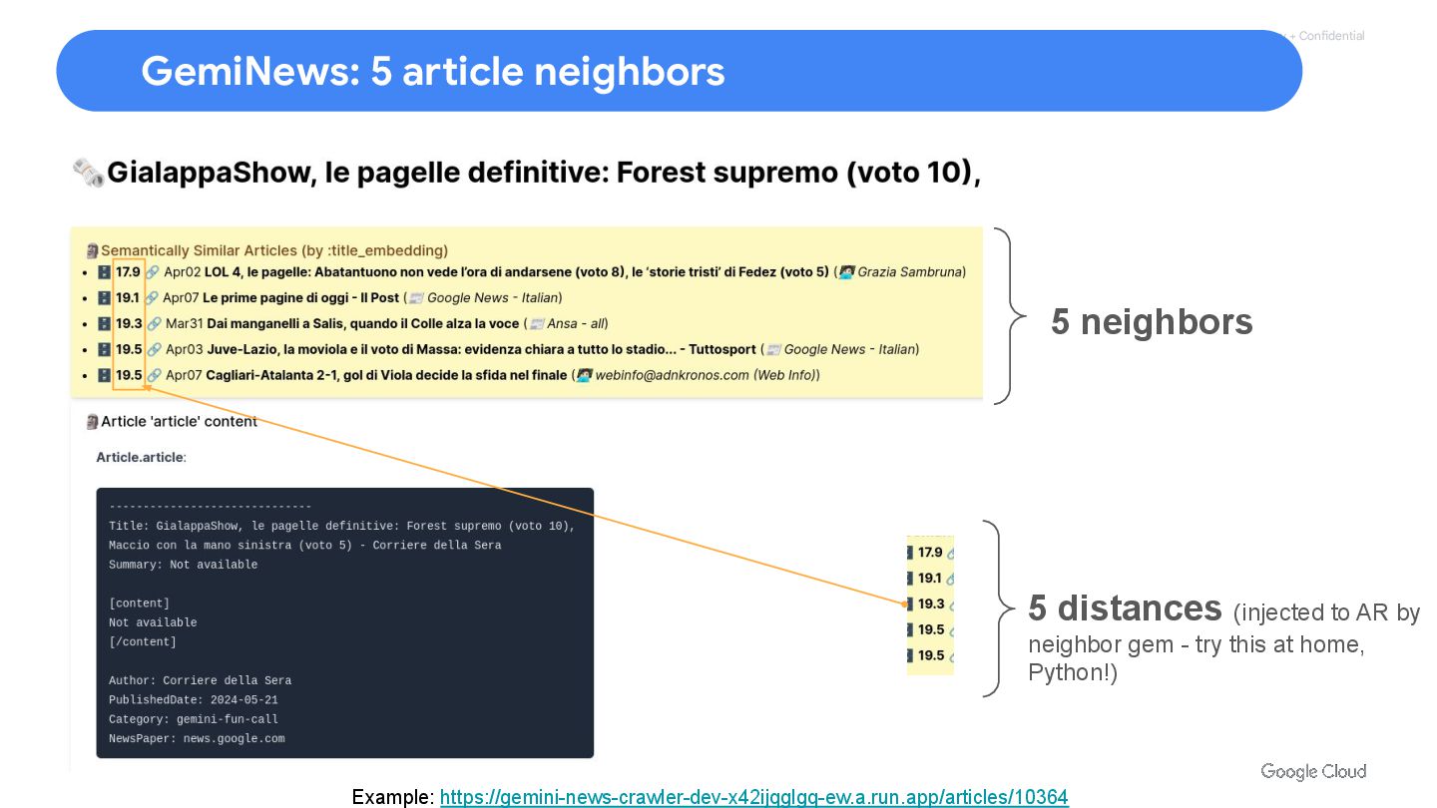1437x808 pixels.
Task: Click the link icon beside 'Dai manganelli a Salis'
Action: (x=155, y=323)
